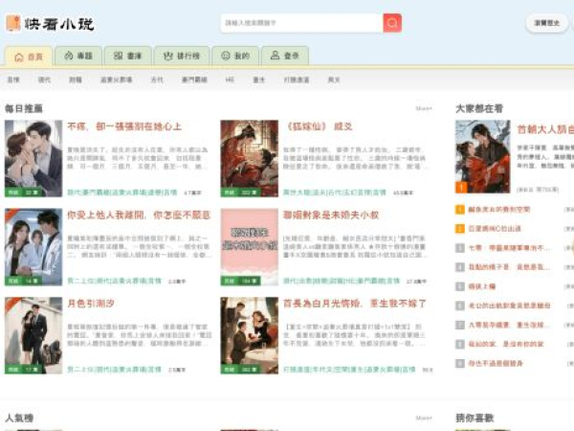Viewport: 574px width, 431px height.
Task: Click the search keyword input field
Action: coord(302,23)
